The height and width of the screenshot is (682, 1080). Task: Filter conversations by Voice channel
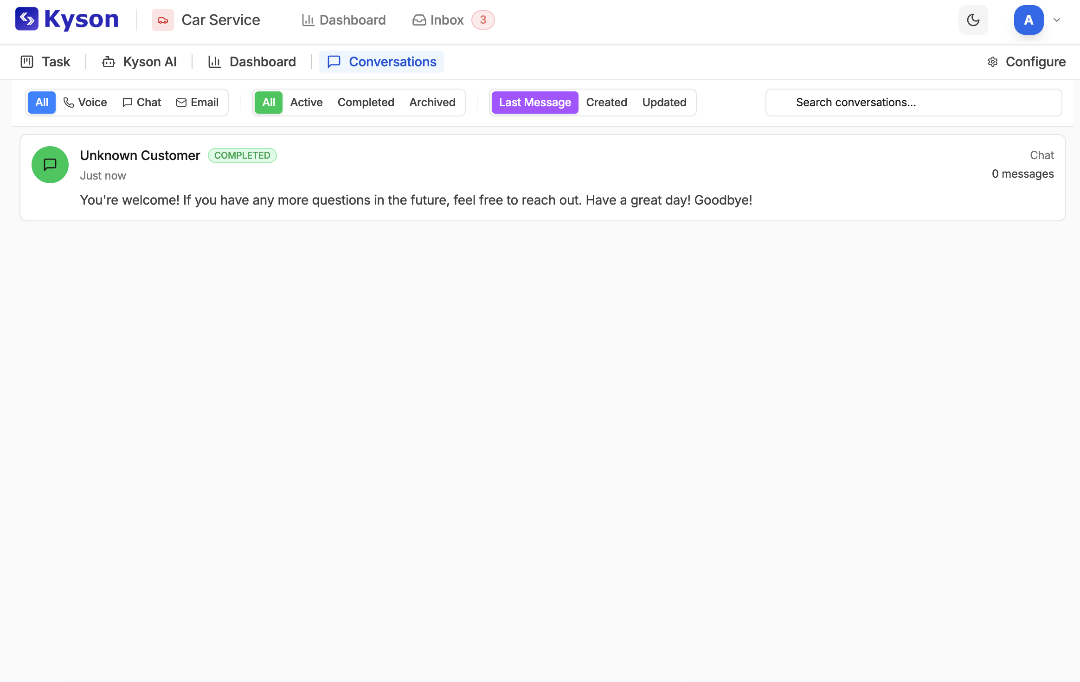point(85,102)
